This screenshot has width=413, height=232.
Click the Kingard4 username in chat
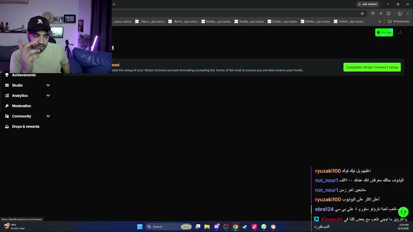(x=332, y=219)
